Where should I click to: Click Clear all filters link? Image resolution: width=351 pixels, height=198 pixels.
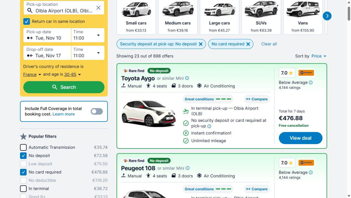pyautogui.click(x=269, y=44)
